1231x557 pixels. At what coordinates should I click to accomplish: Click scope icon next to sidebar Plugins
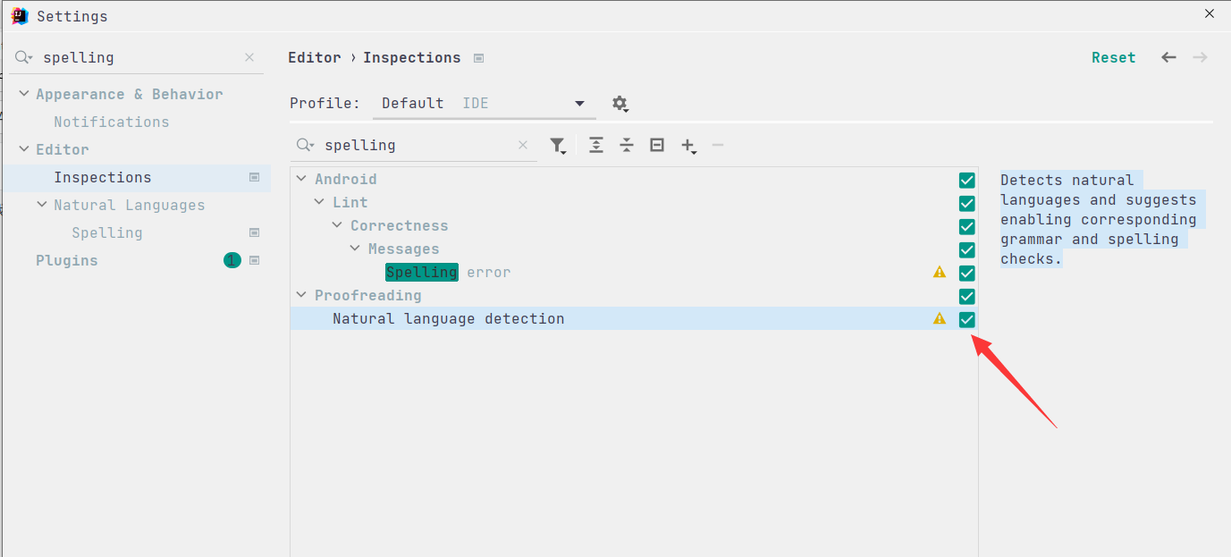coord(254,260)
